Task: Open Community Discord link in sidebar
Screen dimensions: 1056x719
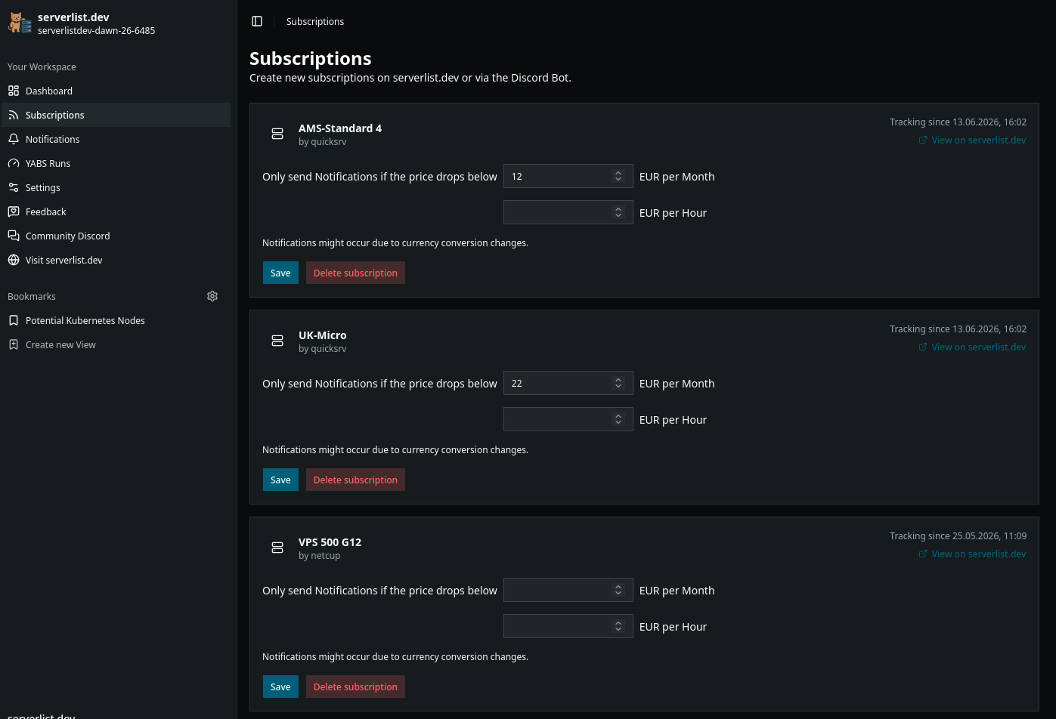Action: (116, 236)
